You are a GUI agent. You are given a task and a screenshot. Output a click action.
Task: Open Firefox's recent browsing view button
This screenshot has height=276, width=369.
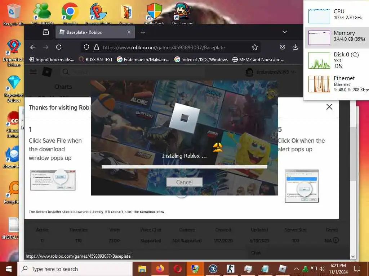(46, 32)
